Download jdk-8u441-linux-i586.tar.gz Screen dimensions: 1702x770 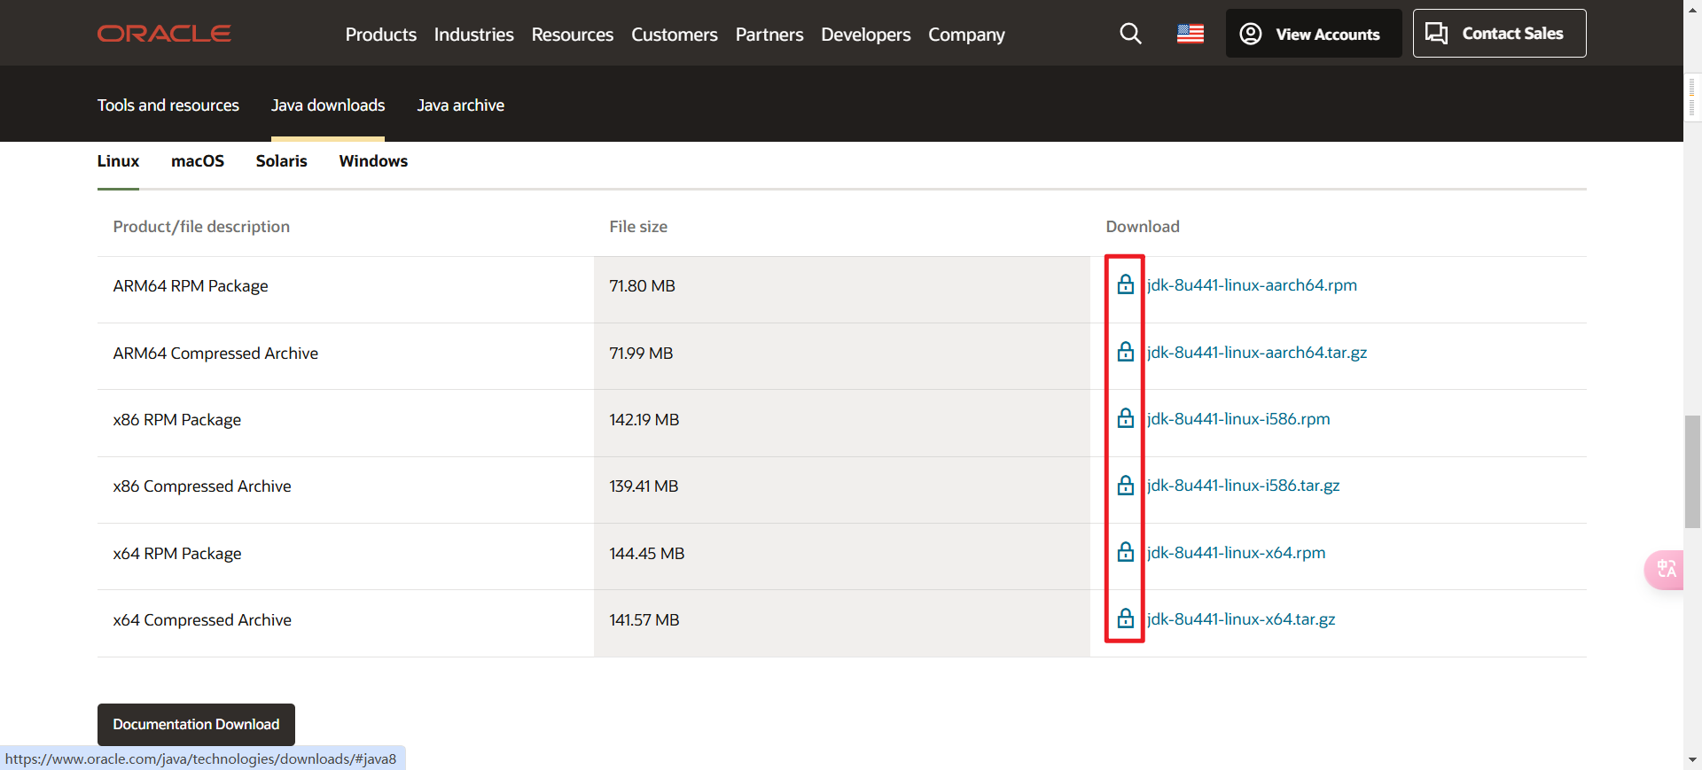tap(1244, 486)
